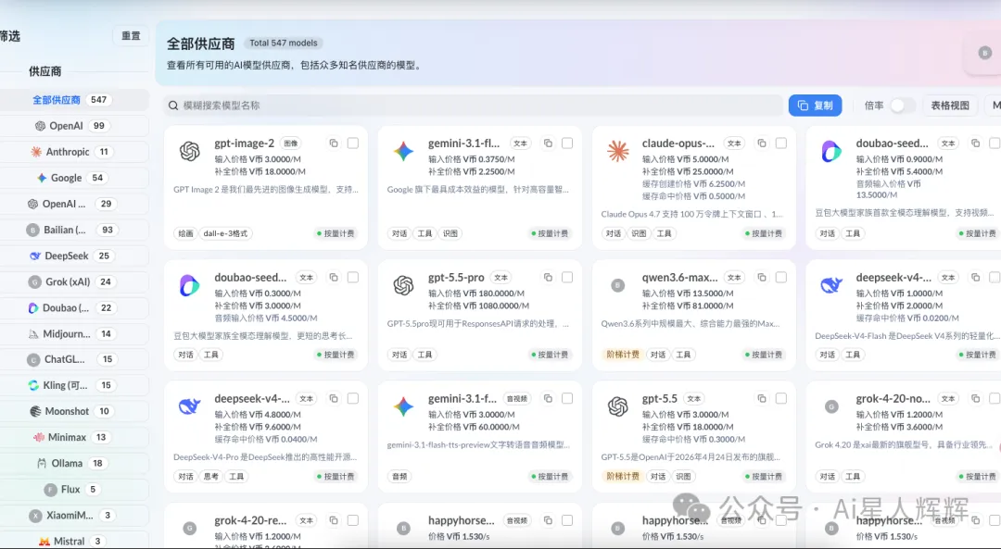The width and height of the screenshot is (1001, 549).
Task: Copy the claude-opus model name icon
Action: pyautogui.click(x=762, y=143)
